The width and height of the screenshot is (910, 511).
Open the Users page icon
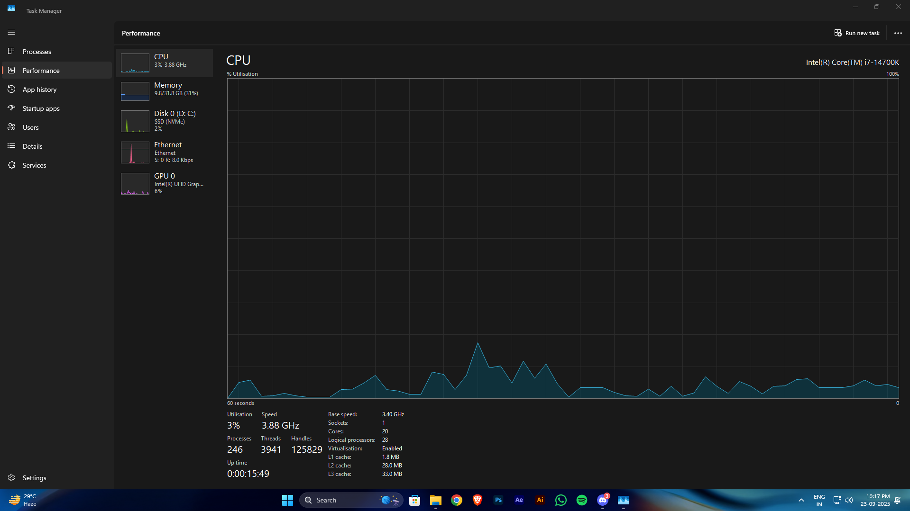coord(11,127)
